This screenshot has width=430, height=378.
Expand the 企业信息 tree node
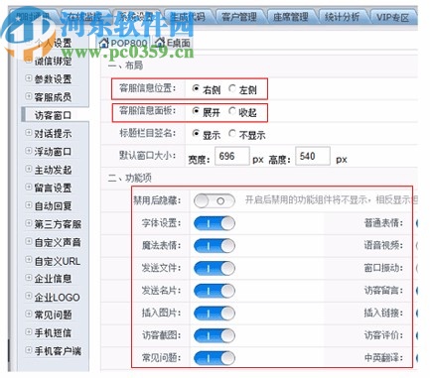tap(29, 278)
